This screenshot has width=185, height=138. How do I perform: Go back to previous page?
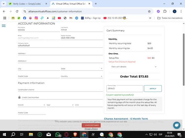[x=4, y=11]
